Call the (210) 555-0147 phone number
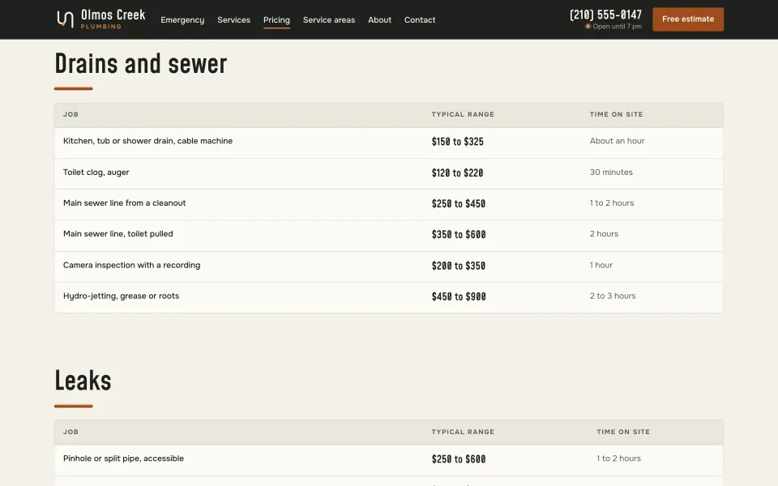Image resolution: width=778 pixels, height=486 pixels. tap(605, 15)
